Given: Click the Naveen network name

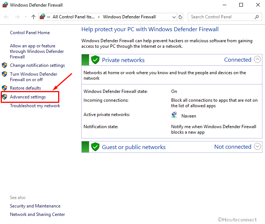Looking at the screenshot, I should pyautogui.click(x=189, y=116).
